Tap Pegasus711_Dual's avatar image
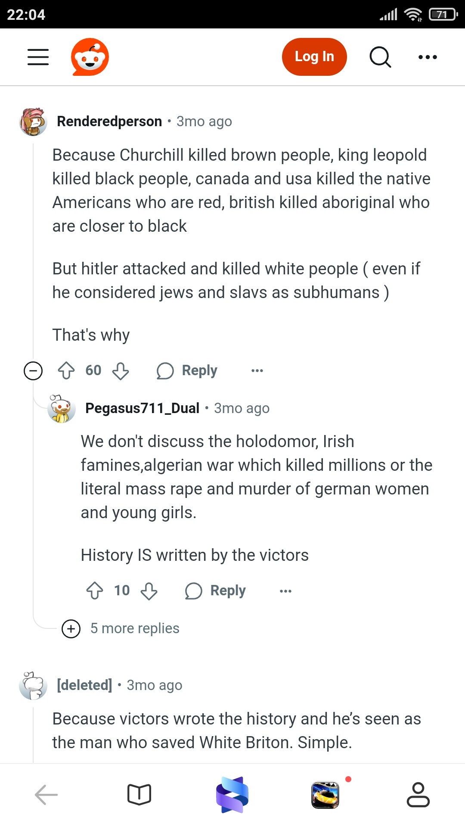This screenshot has height=827, width=465. 61,408
